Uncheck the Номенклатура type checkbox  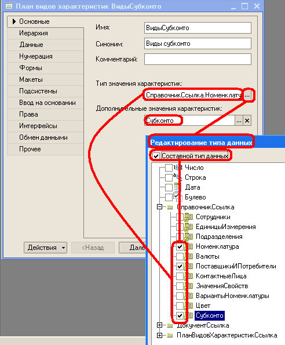tap(180, 246)
